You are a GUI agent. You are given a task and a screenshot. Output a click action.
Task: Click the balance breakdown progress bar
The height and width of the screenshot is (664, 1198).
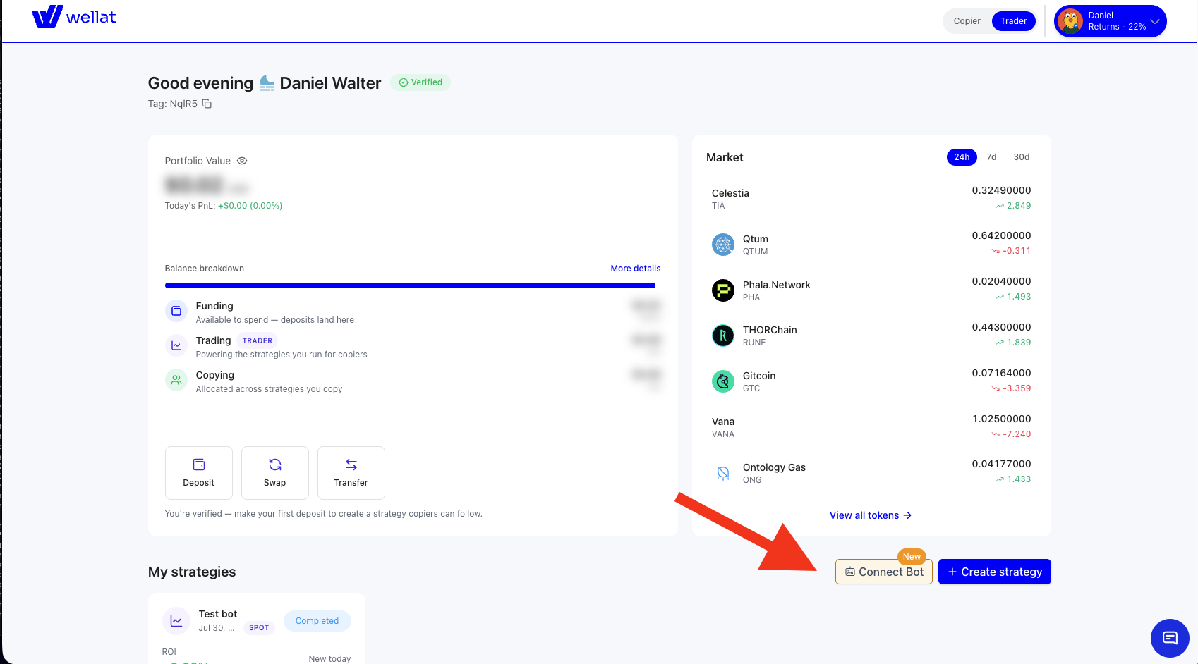tap(410, 285)
